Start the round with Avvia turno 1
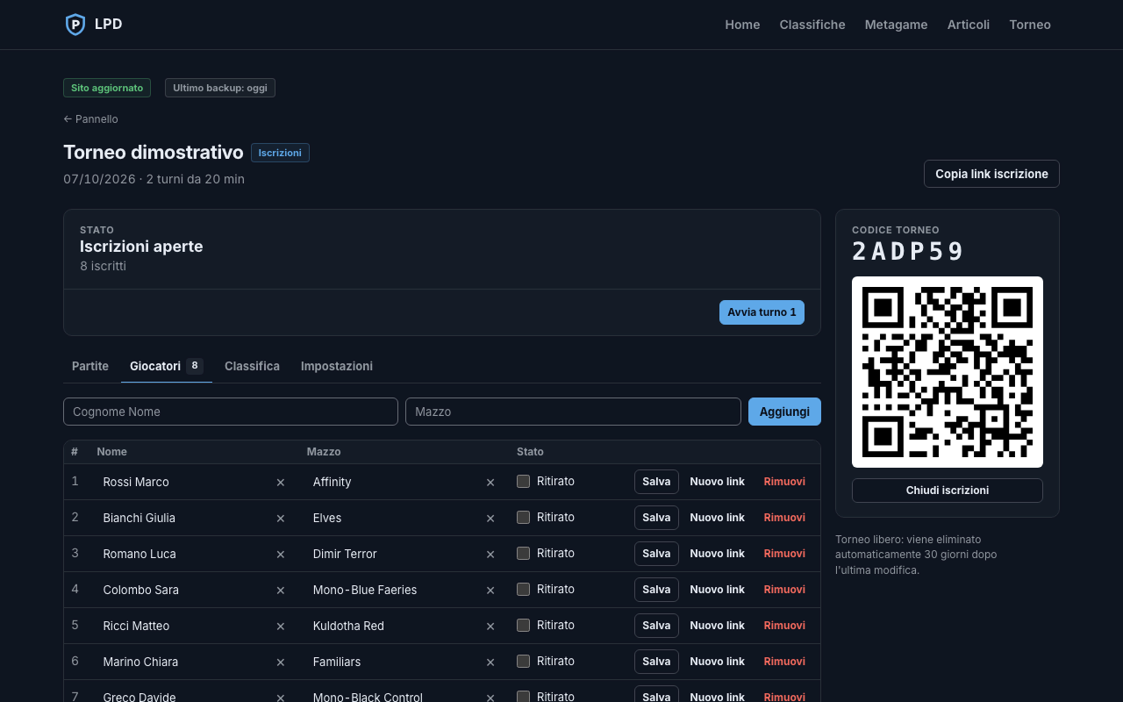 tap(762, 312)
